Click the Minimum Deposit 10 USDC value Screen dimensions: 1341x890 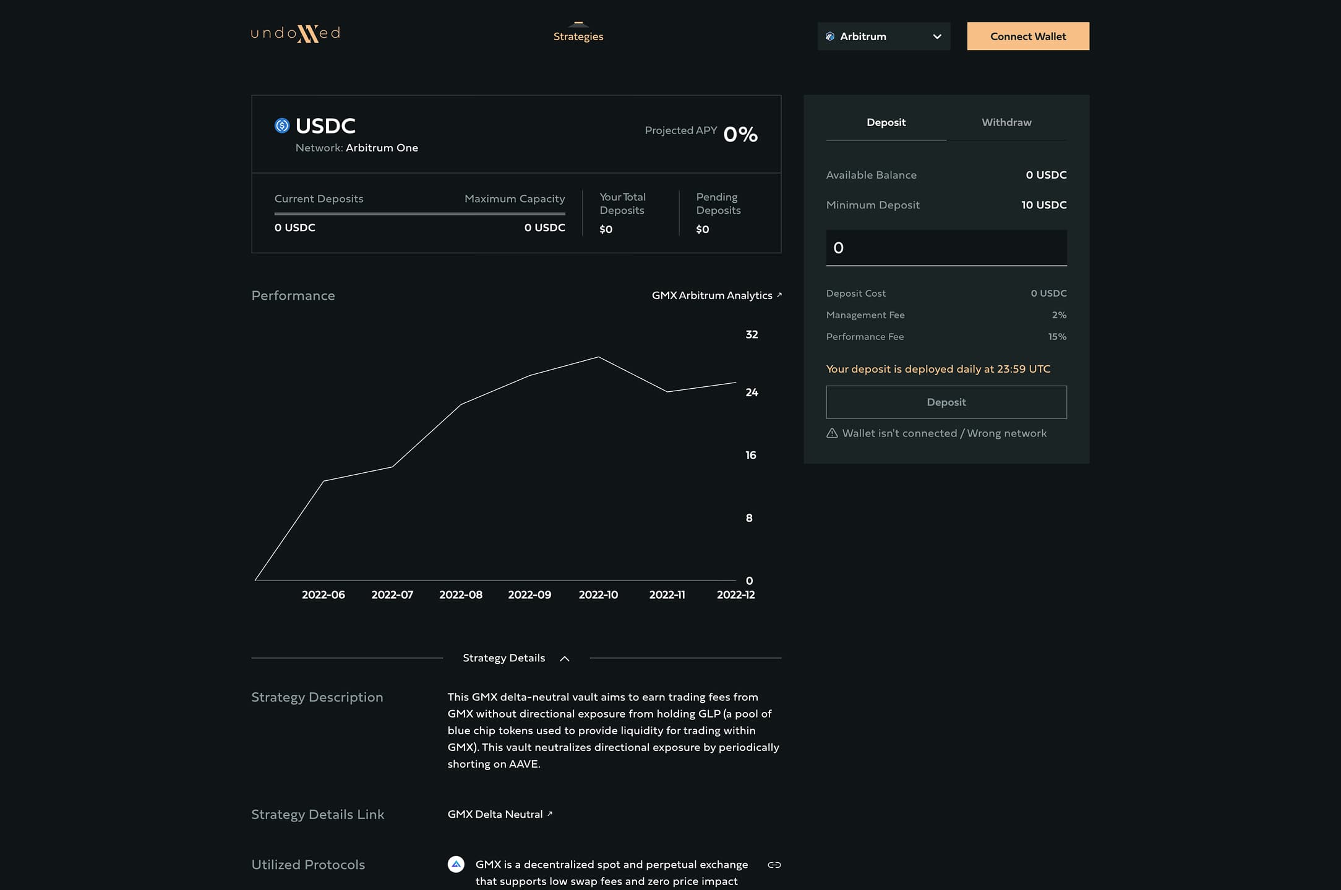point(1044,205)
